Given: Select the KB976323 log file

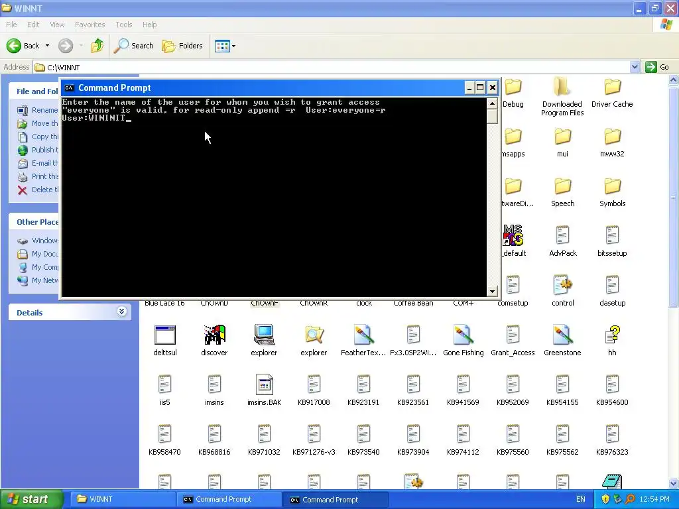Looking at the screenshot, I should tap(612, 434).
